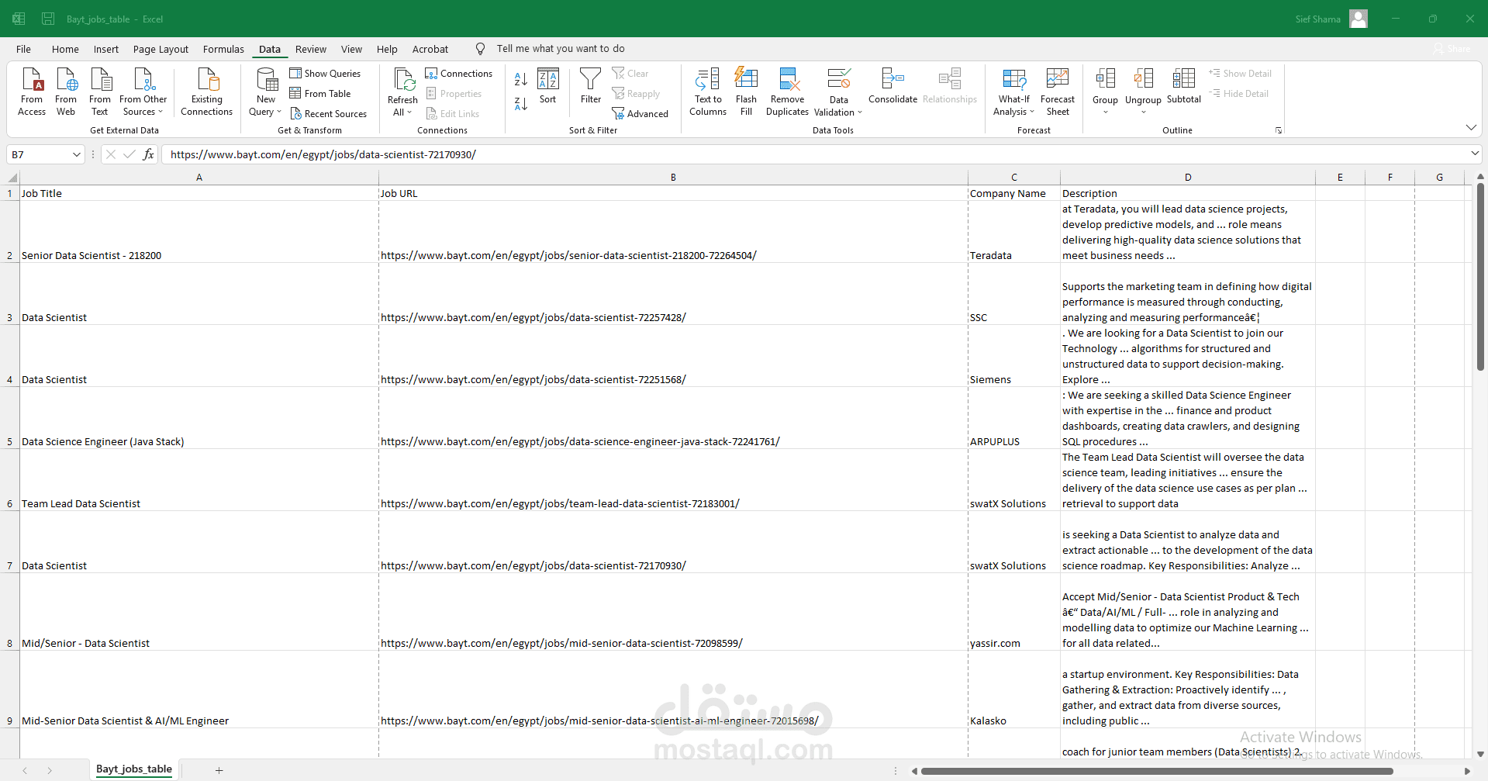
Task: Click the Tell me what you want field
Action: (x=561, y=49)
